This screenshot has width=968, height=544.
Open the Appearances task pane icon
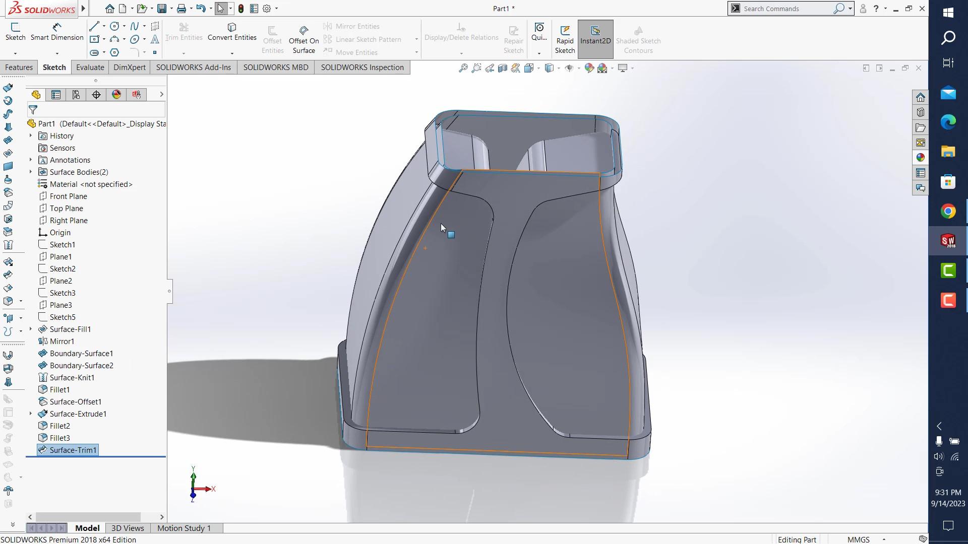[x=921, y=158]
